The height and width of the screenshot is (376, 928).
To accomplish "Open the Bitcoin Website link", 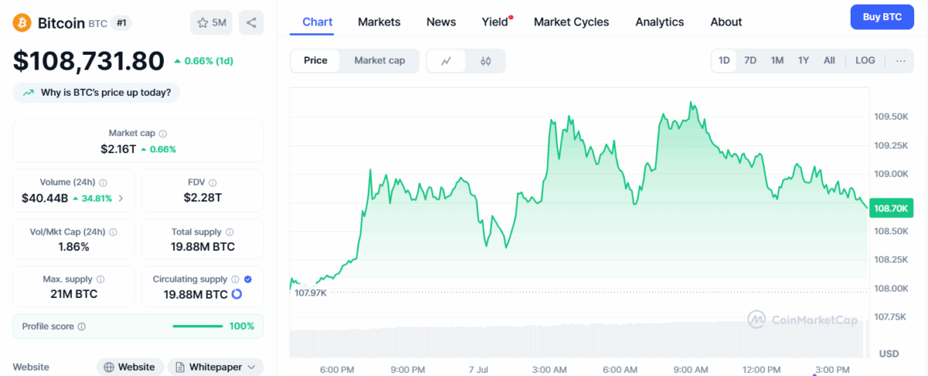I will pyautogui.click(x=130, y=367).
